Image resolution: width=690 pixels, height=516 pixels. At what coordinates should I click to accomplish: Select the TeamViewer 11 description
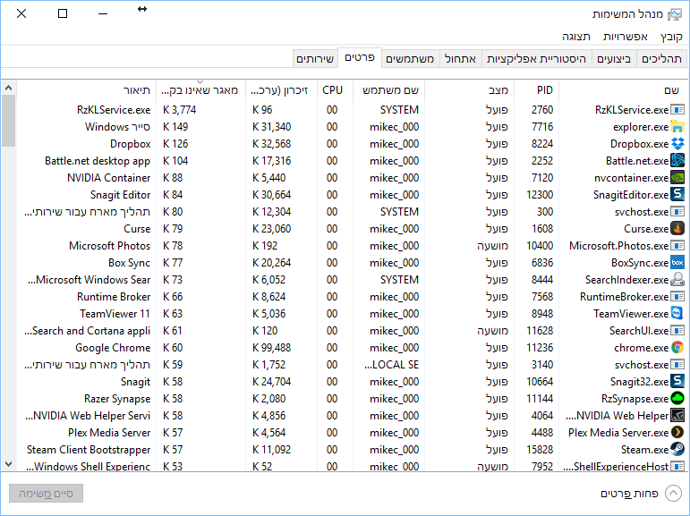[115, 314]
